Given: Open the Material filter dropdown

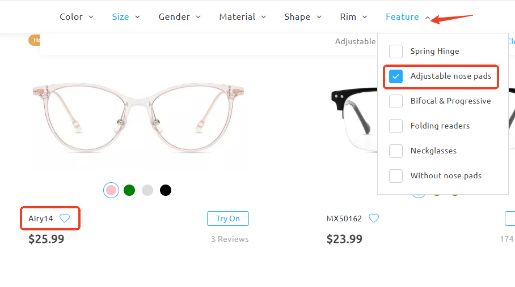Looking at the screenshot, I should pos(242,17).
